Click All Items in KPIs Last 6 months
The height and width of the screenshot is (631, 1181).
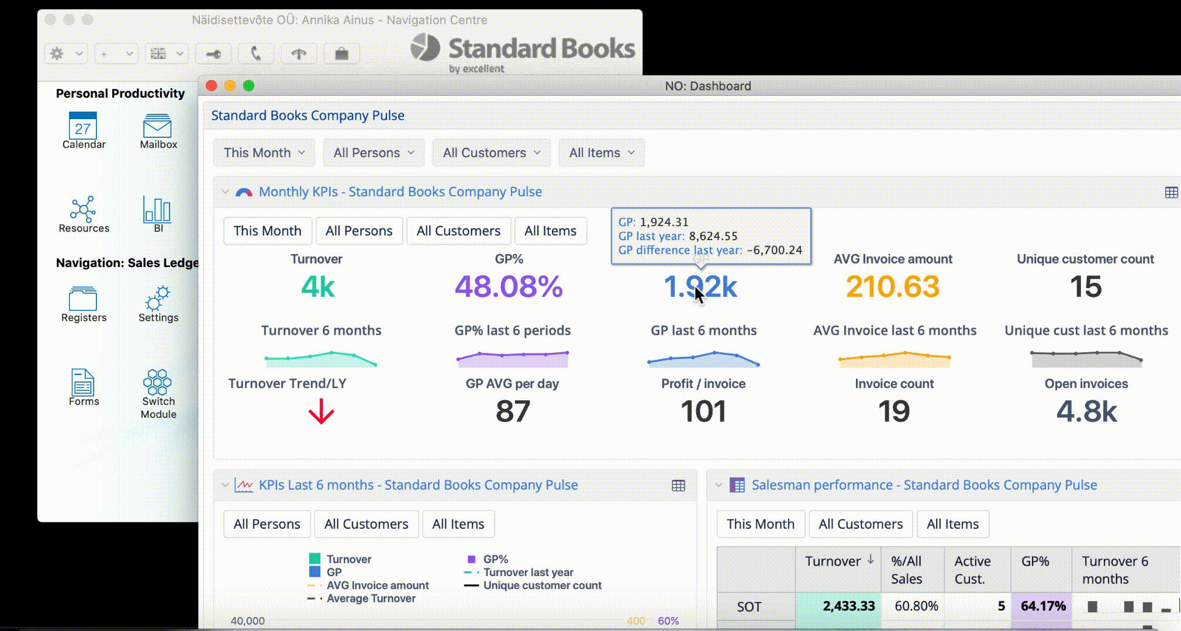point(458,524)
